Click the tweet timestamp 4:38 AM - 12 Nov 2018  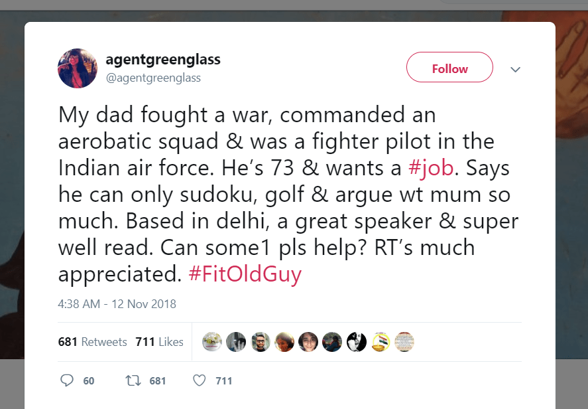click(x=117, y=304)
